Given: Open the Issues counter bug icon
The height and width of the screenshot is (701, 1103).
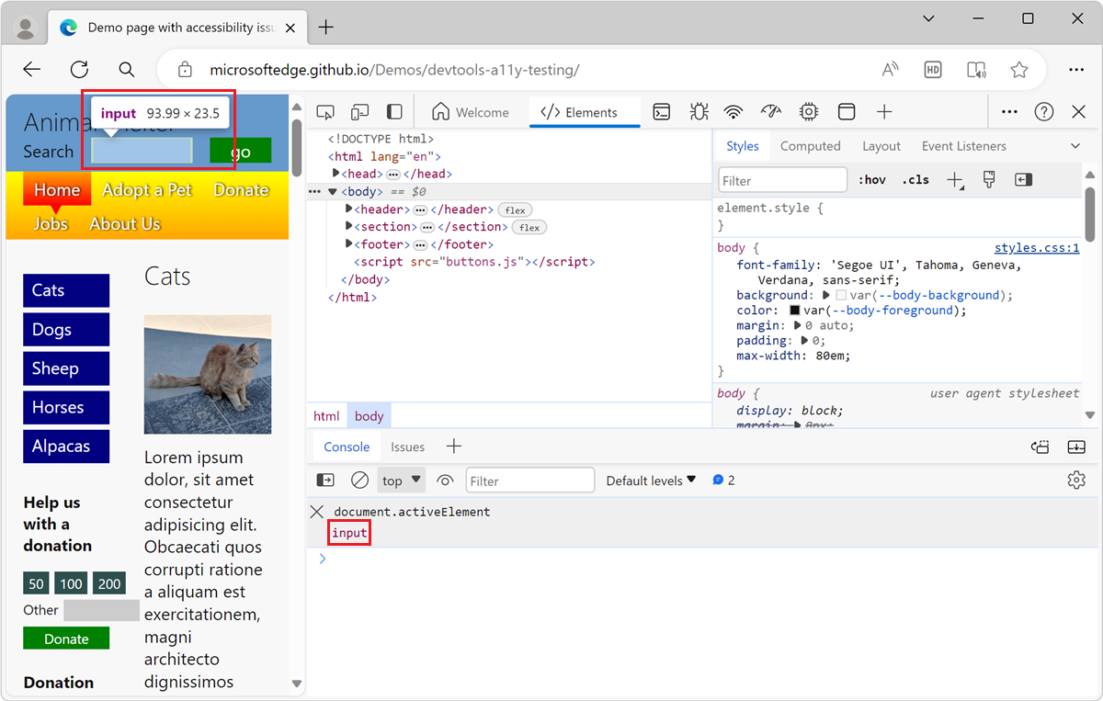Looking at the screenshot, I should point(699,111).
